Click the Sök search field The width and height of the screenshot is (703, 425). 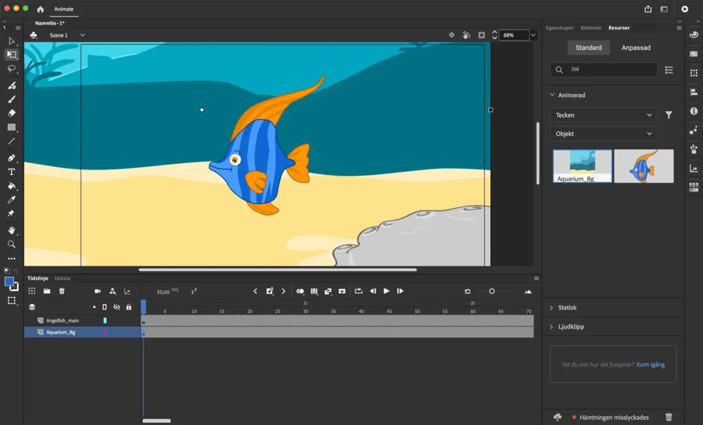click(604, 70)
